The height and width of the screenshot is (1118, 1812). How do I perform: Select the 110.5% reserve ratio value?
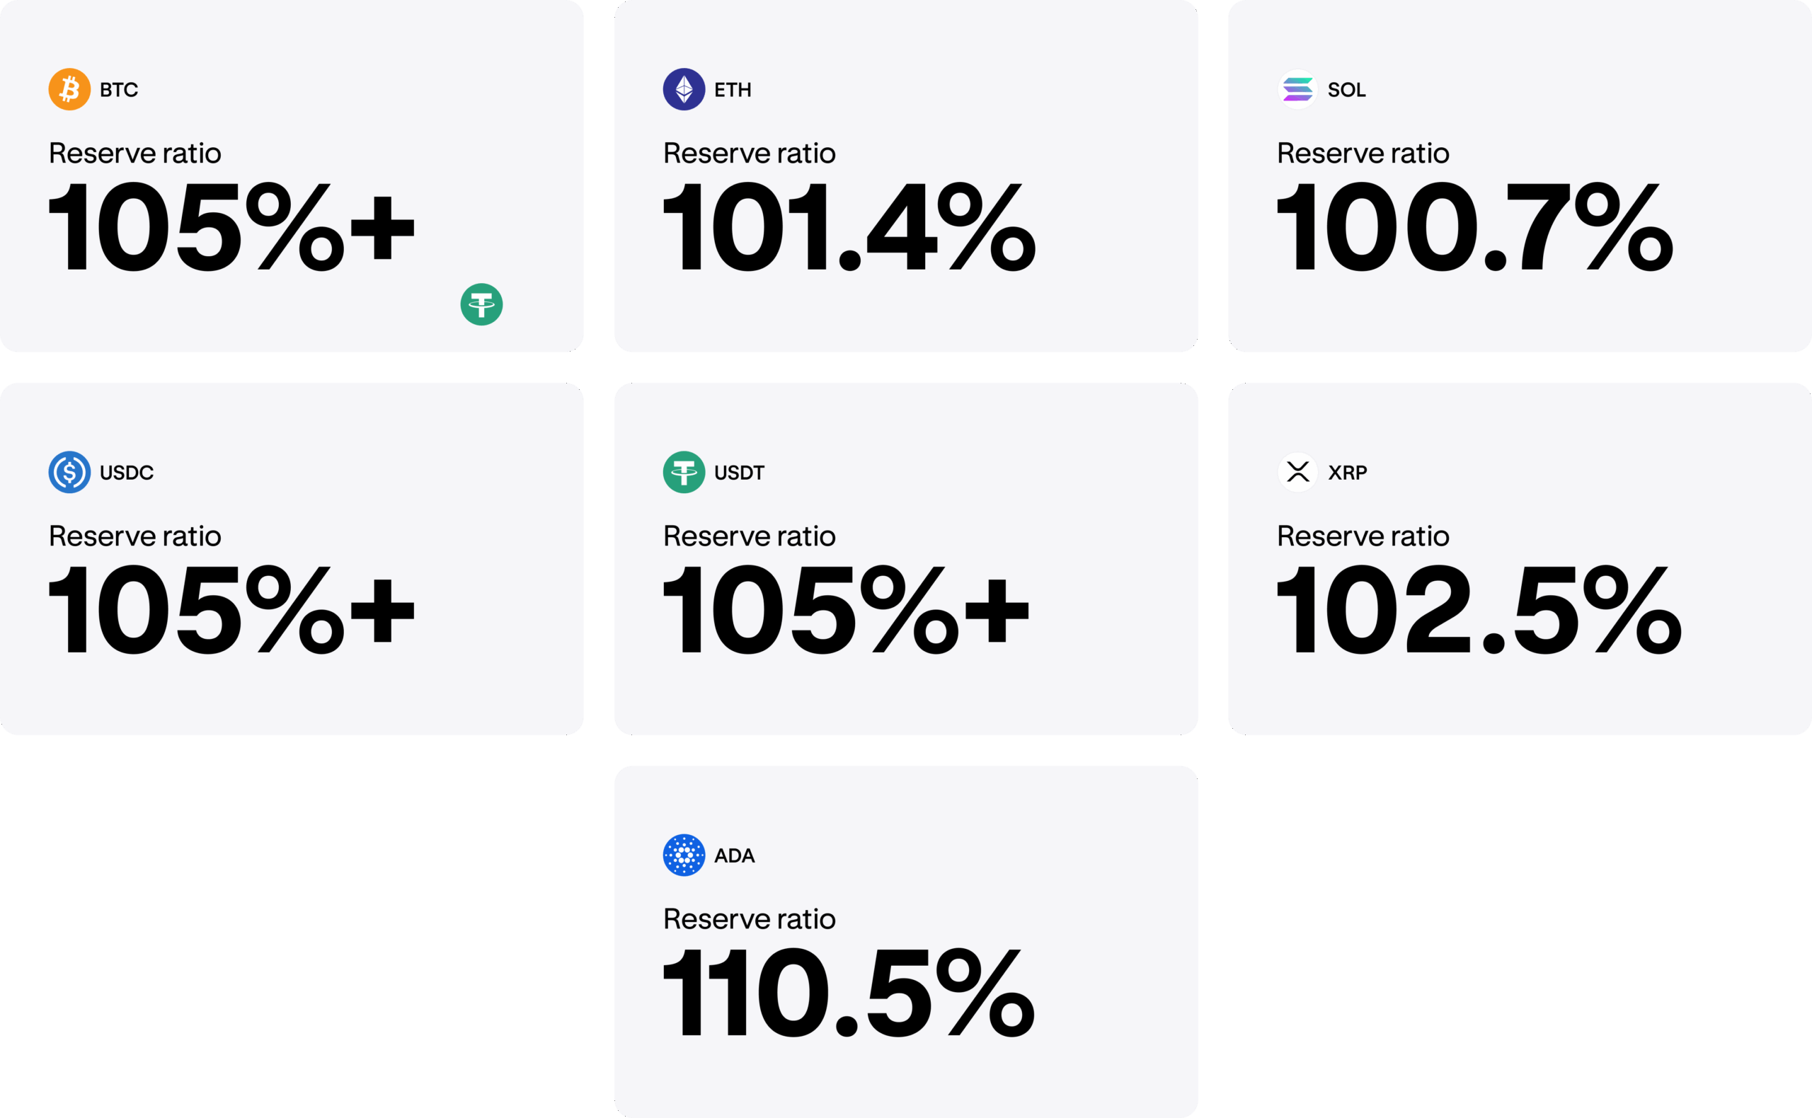[848, 992]
